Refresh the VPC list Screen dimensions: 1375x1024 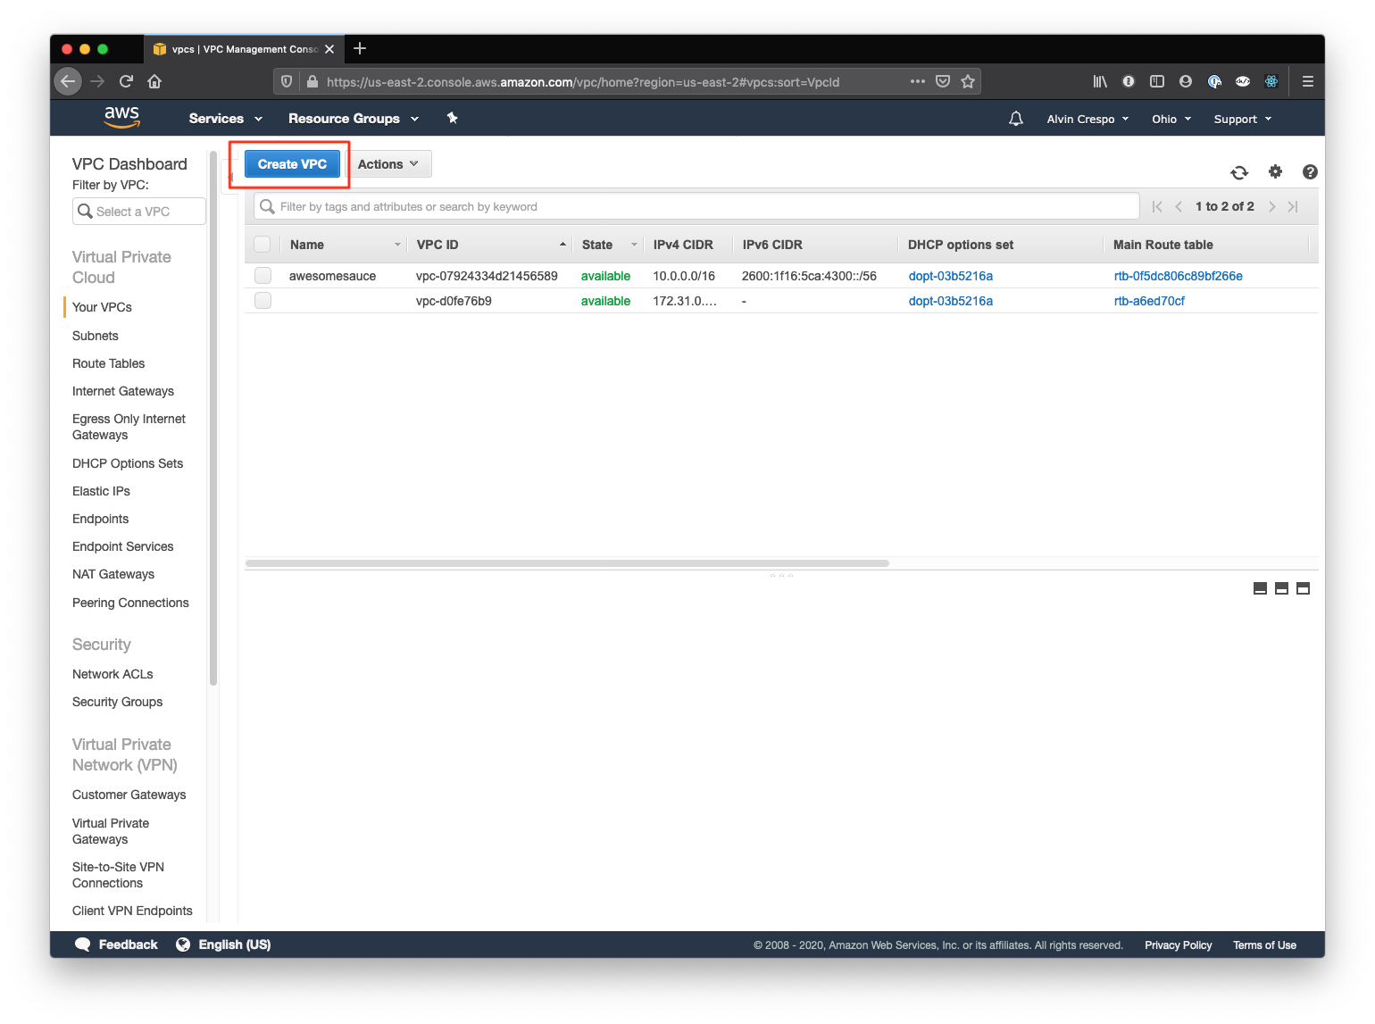1239,171
